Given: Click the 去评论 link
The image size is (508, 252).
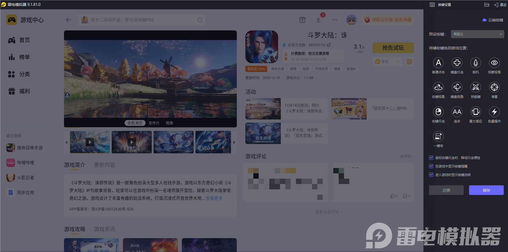Looking at the screenshot, I should point(407,156).
